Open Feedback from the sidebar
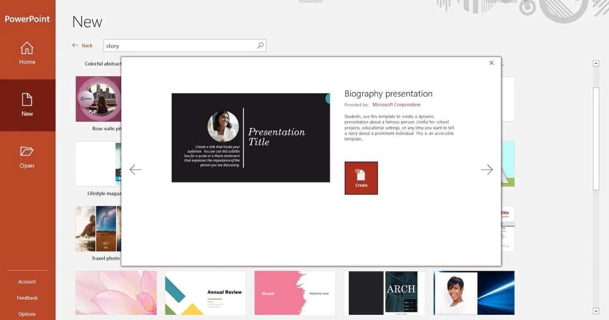The image size is (609, 320). point(27,298)
